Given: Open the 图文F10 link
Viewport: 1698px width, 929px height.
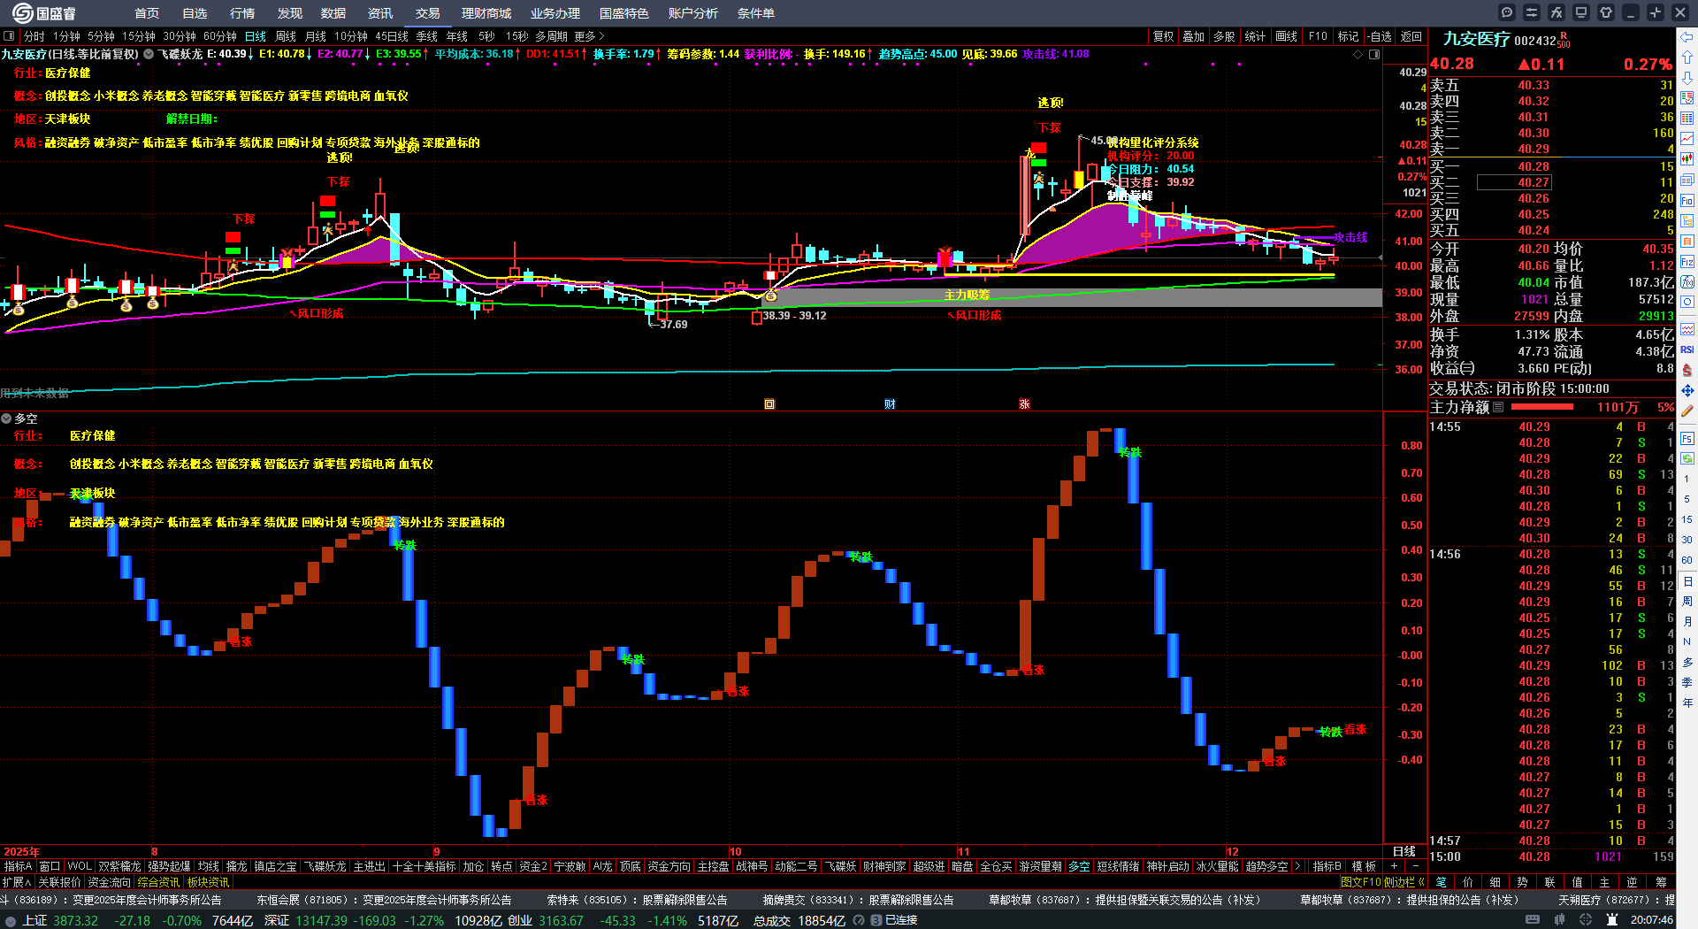Looking at the screenshot, I should [x=1360, y=882].
